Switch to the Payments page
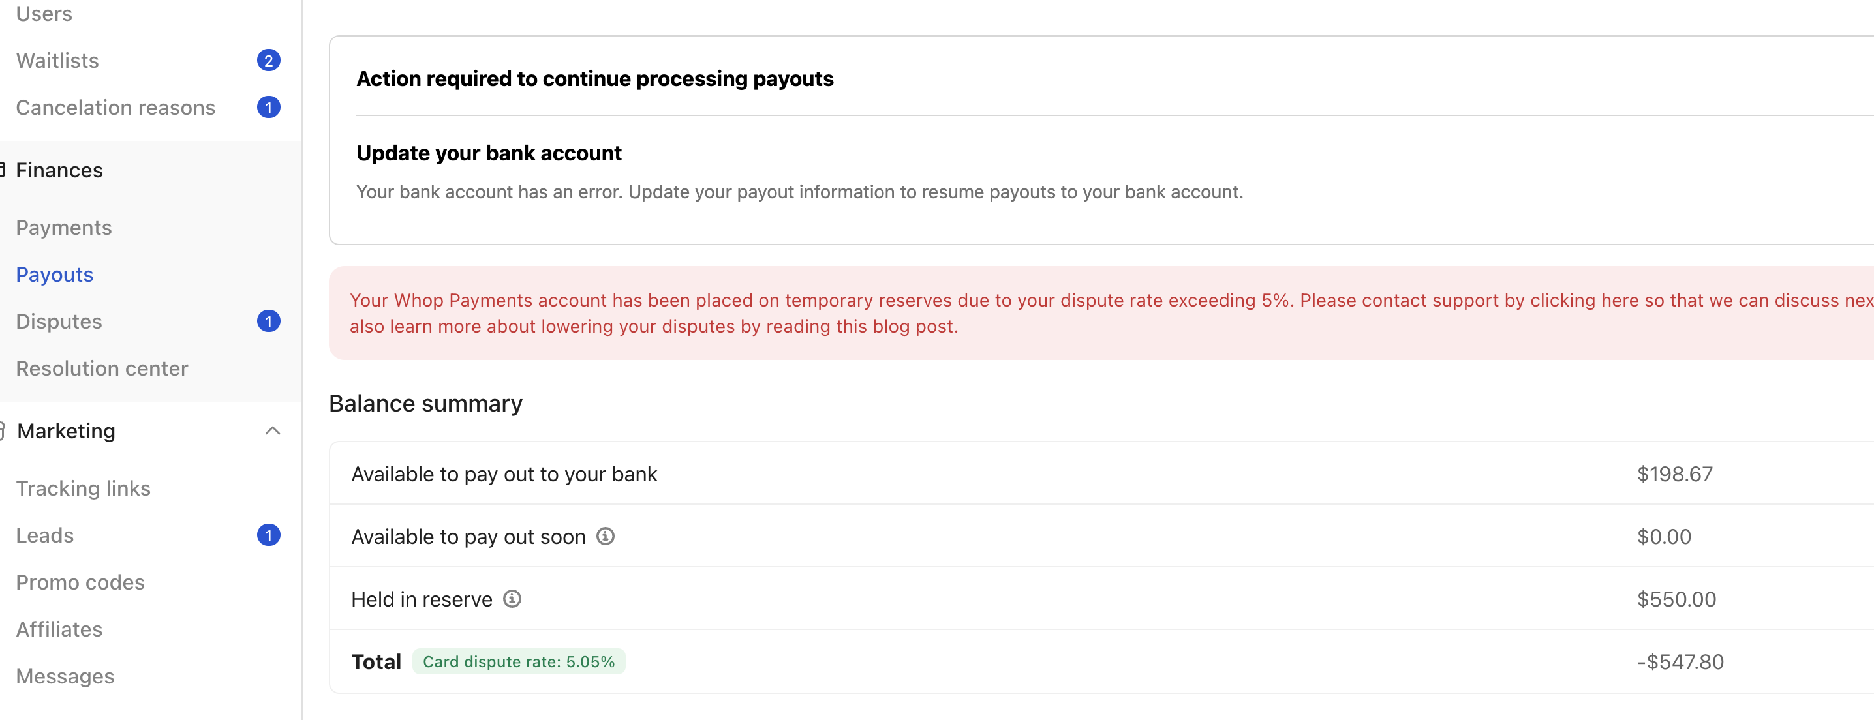The width and height of the screenshot is (1874, 720). click(x=63, y=227)
